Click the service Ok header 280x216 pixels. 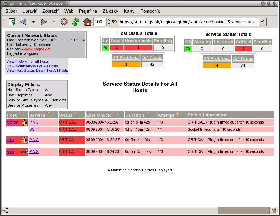pyautogui.click(x=188, y=42)
